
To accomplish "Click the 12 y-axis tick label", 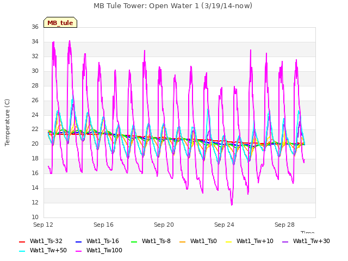I will click(35, 202).
